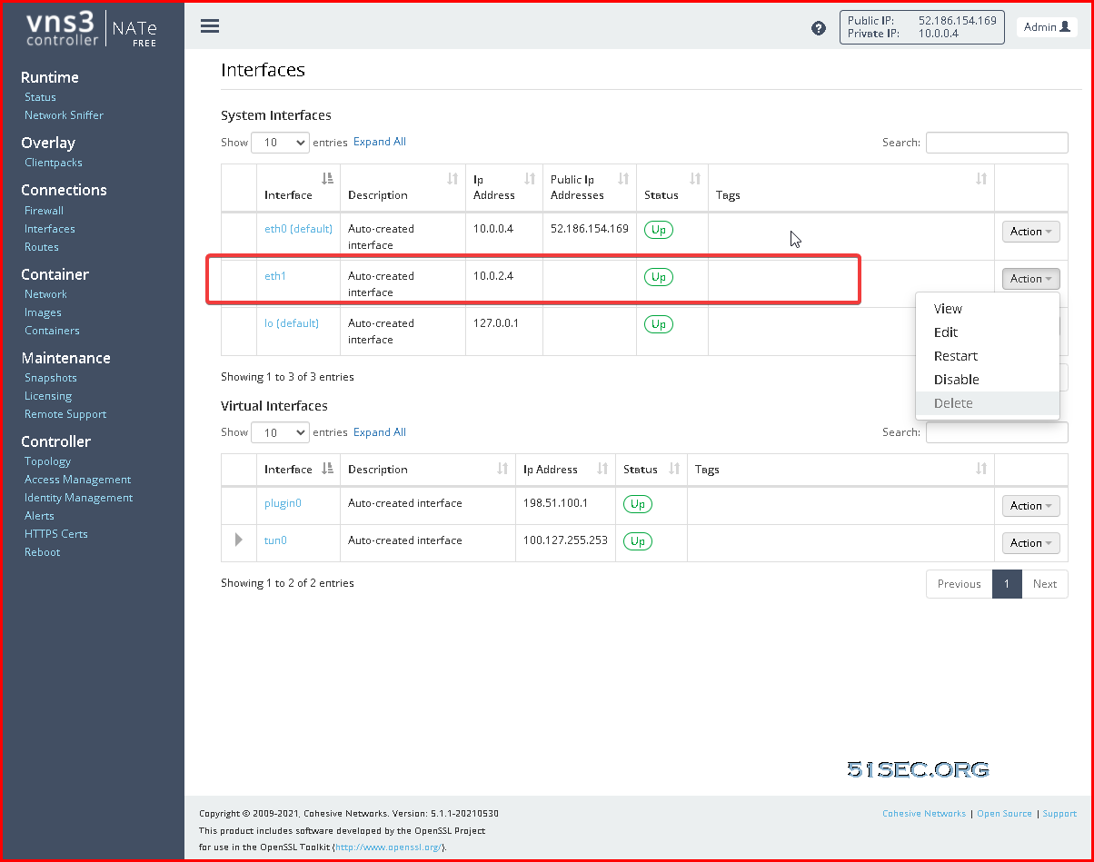Go to Next page in pagination
The image size is (1094, 862).
pos(1045,584)
